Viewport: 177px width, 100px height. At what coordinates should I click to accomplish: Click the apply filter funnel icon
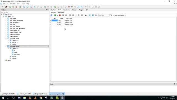coord(111,15)
